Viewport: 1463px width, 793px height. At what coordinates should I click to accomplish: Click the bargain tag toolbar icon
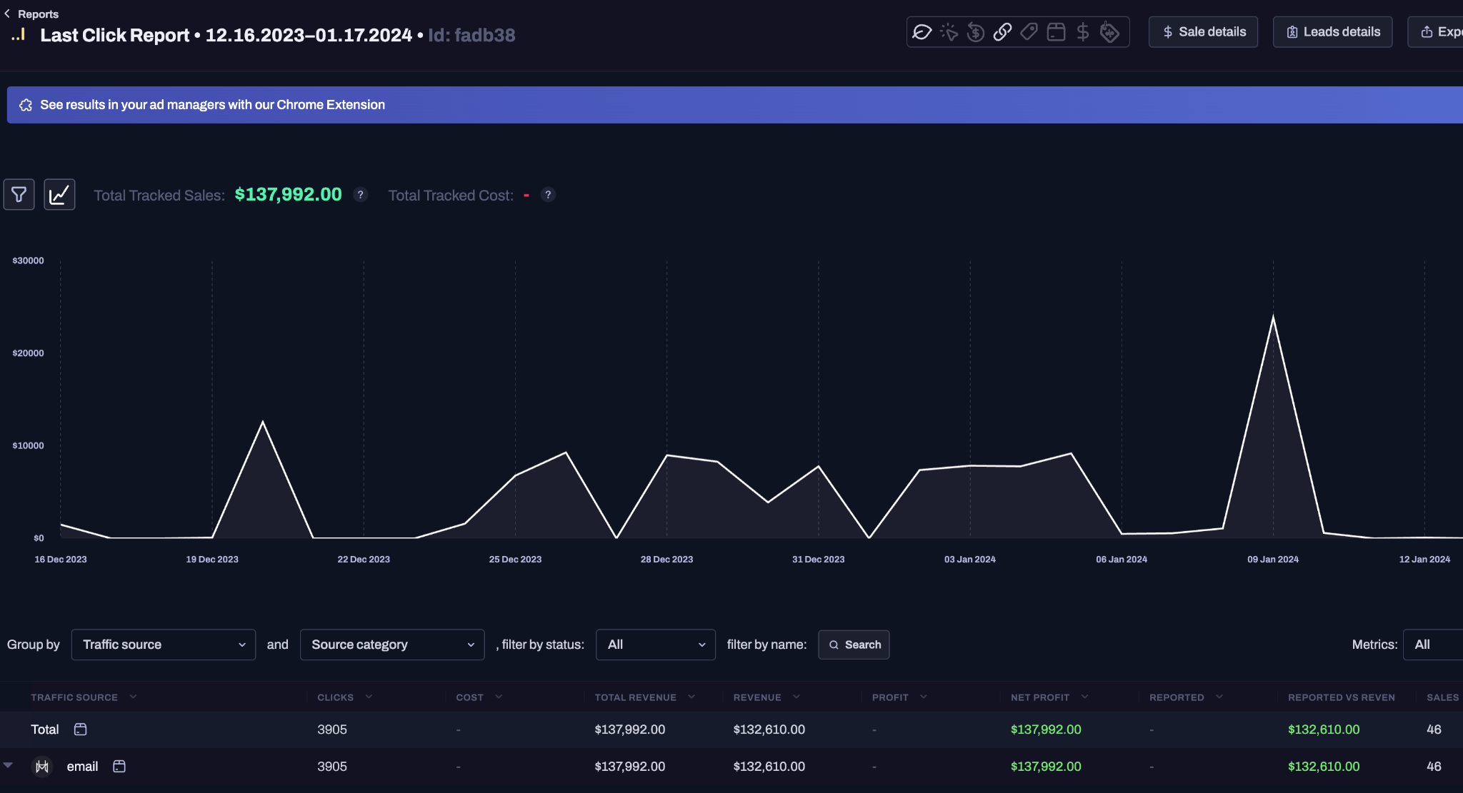[x=1109, y=31]
